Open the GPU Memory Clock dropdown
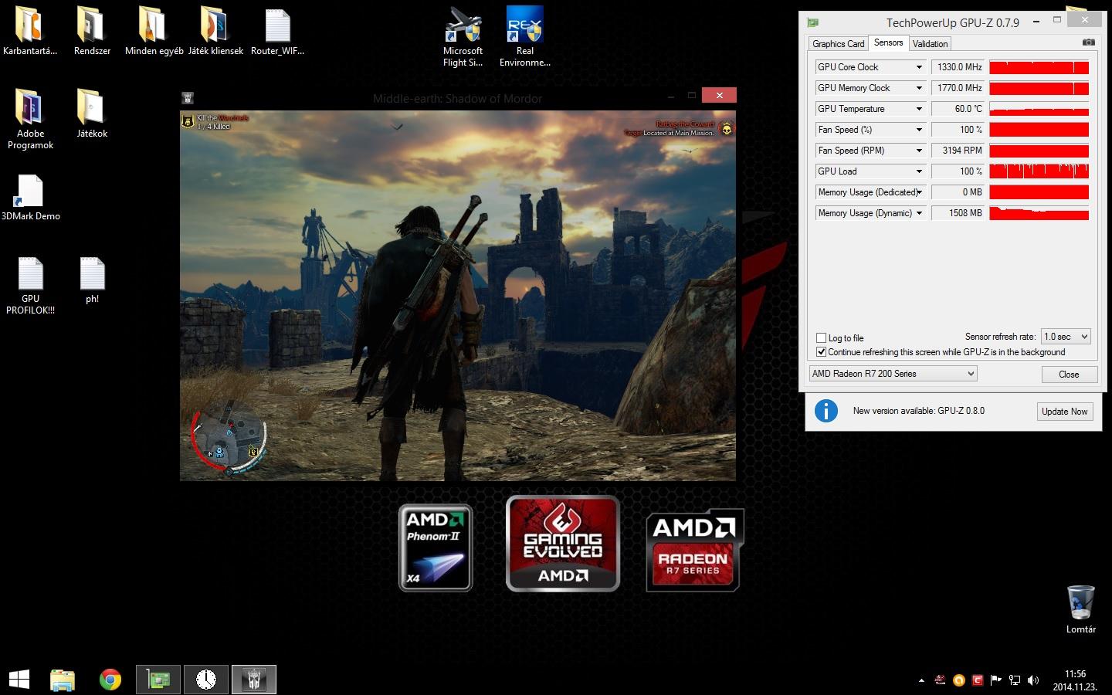 (919, 88)
